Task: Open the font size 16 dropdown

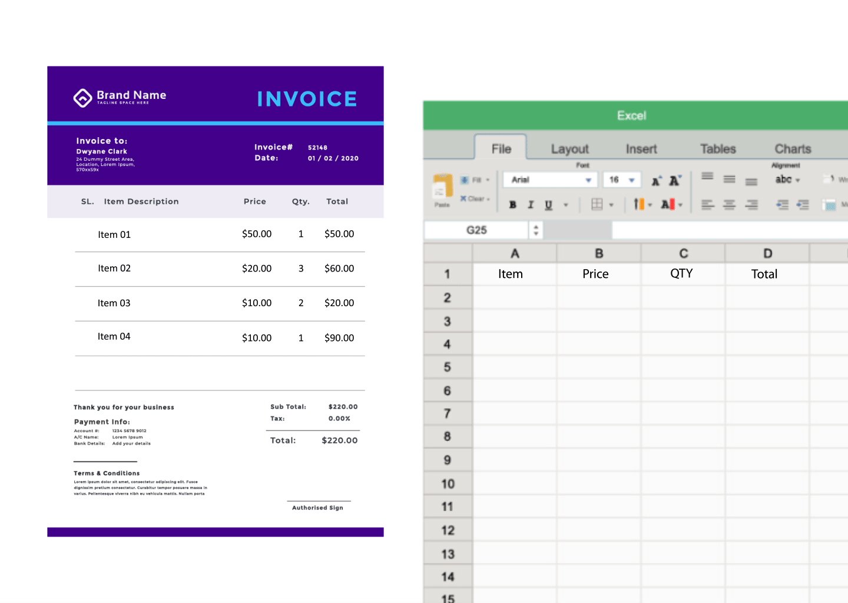Action: (631, 180)
